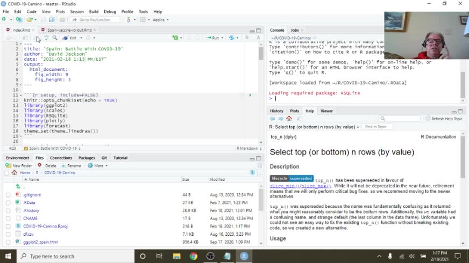Open the help topic title dropdown
The width and height of the screenshot is (469, 263).
(358, 127)
